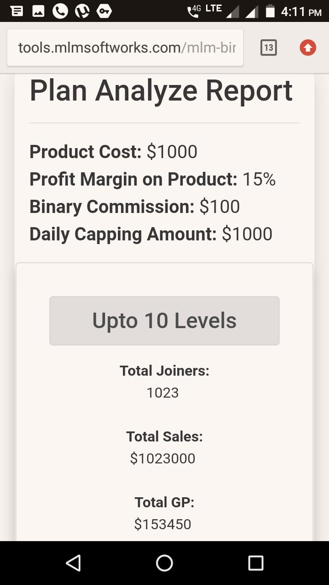Tap the Product Cost $1000 line
329x585 pixels.
coord(113,152)
